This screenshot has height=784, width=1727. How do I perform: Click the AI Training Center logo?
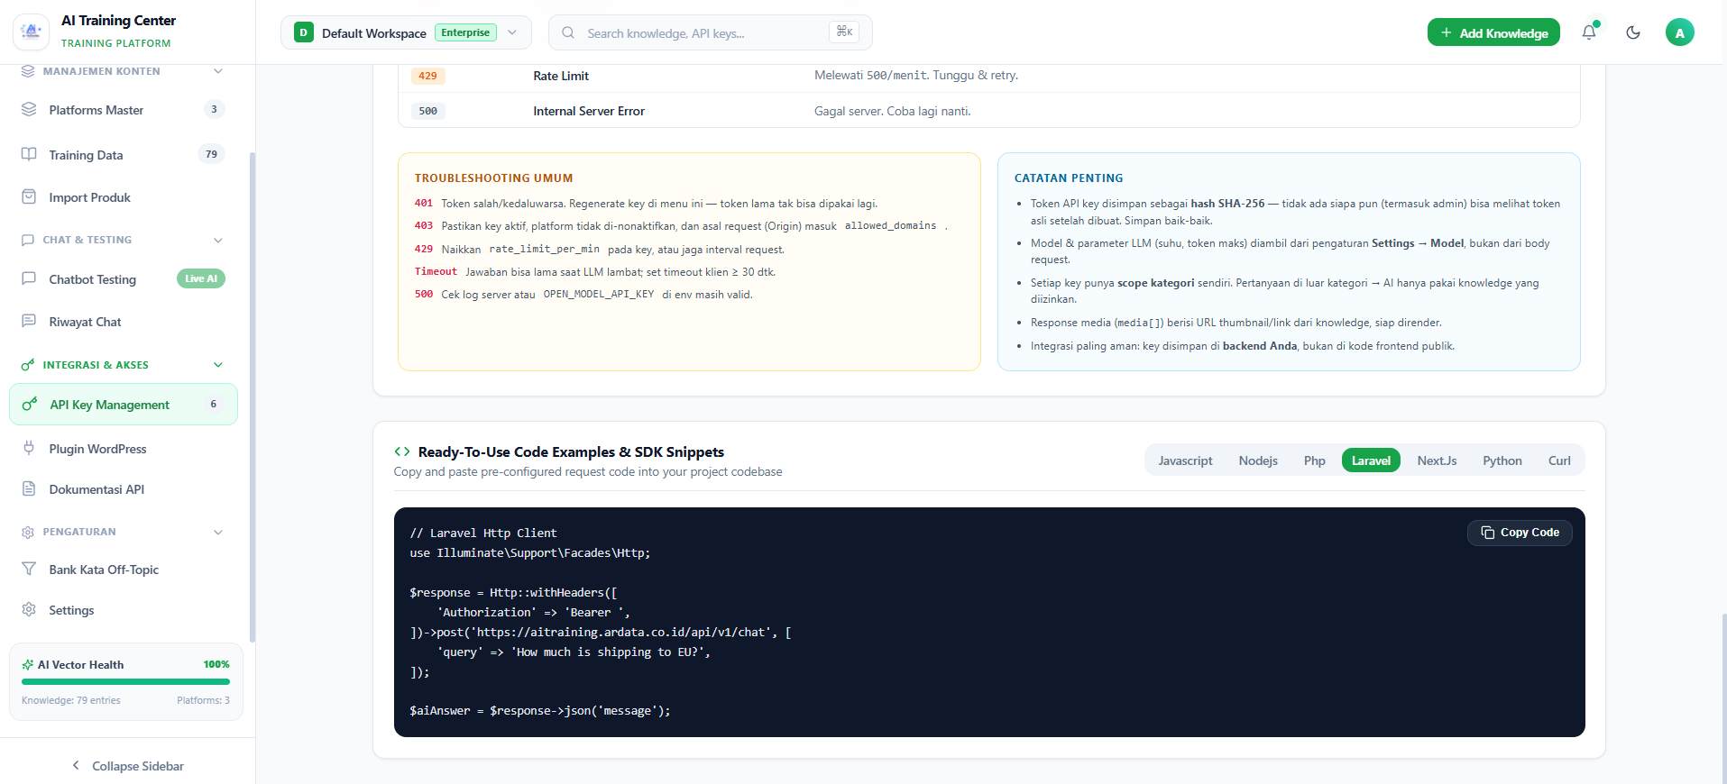(32, 32)
